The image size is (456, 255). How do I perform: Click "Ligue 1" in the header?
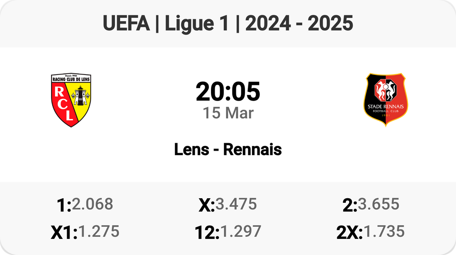[196, 24]
